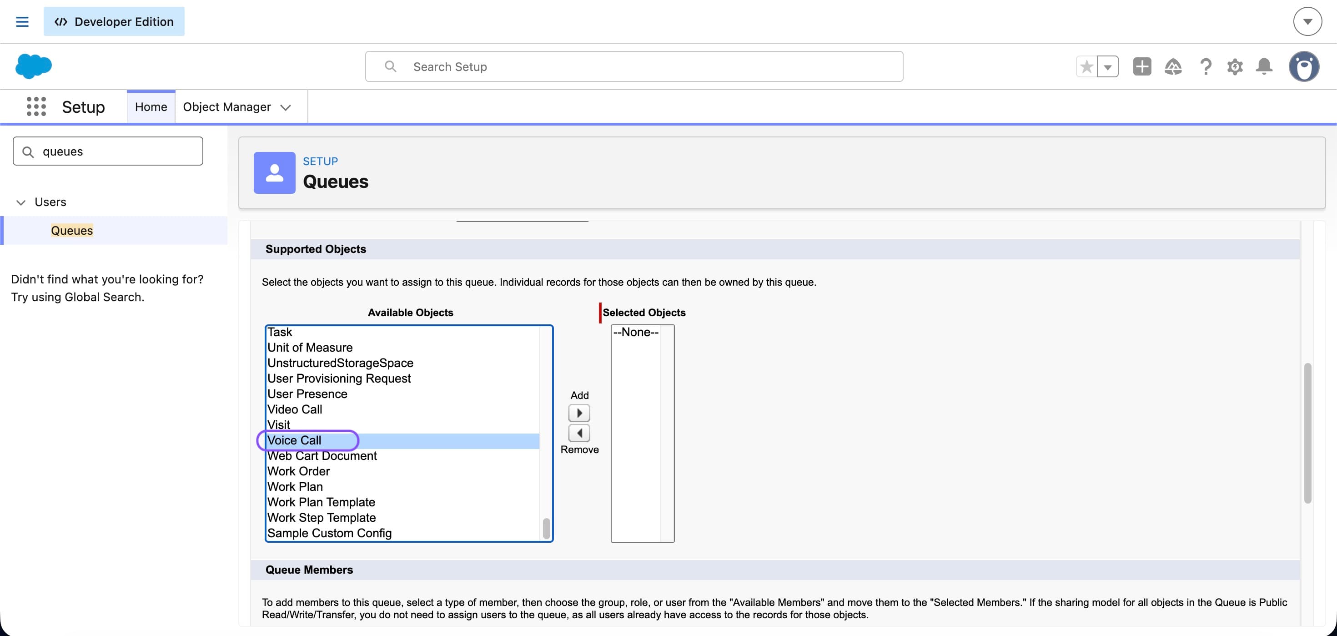The width and height of the screenshot is (1337, 636).
Task: Select Task in Available Objects
Action: [403, 332]
